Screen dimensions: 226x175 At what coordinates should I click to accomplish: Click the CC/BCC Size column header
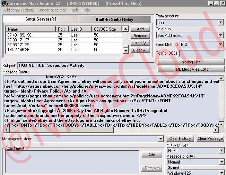(x=107, y=29)
